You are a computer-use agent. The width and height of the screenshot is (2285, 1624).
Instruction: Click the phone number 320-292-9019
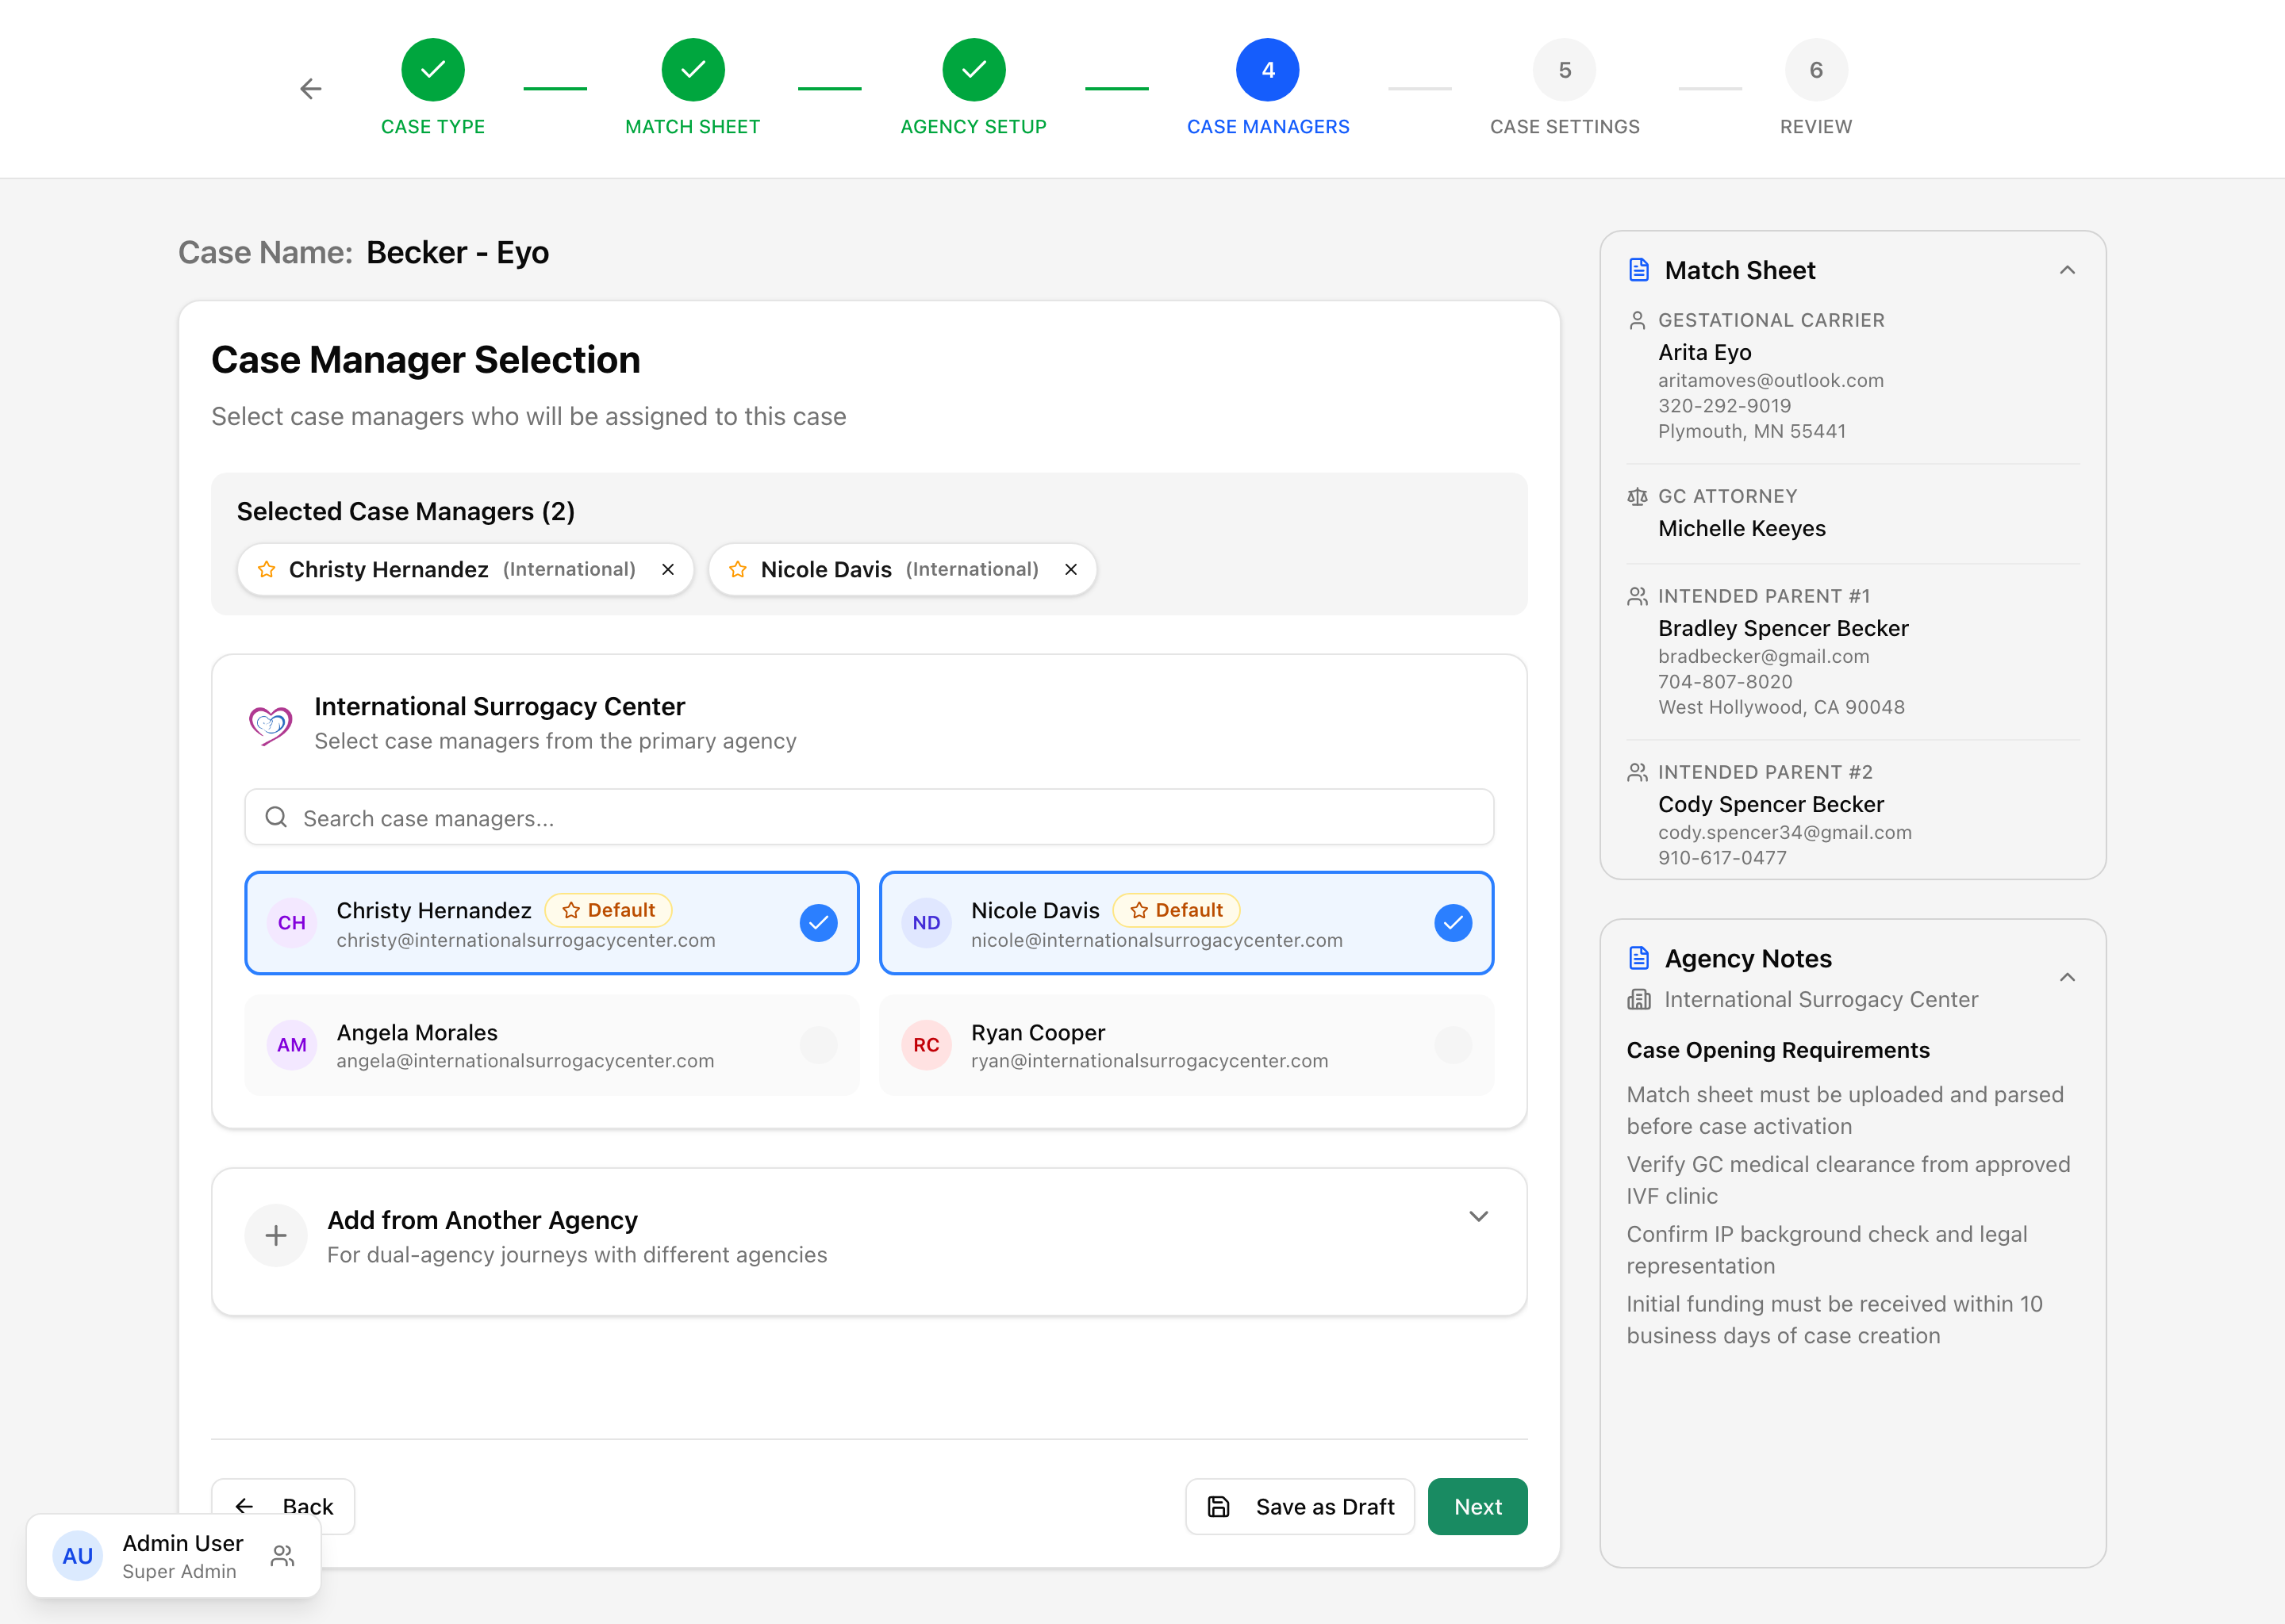coord(1724,405)
